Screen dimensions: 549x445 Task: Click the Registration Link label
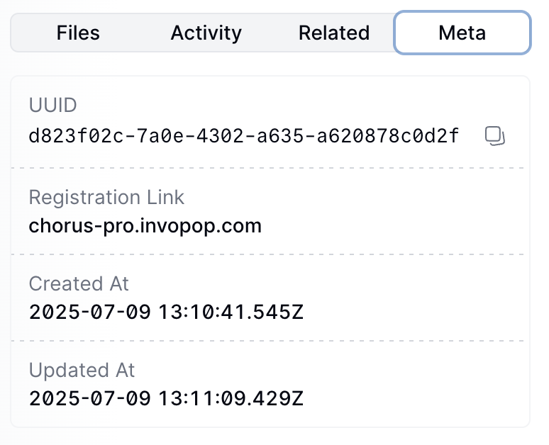coord(106,197)
